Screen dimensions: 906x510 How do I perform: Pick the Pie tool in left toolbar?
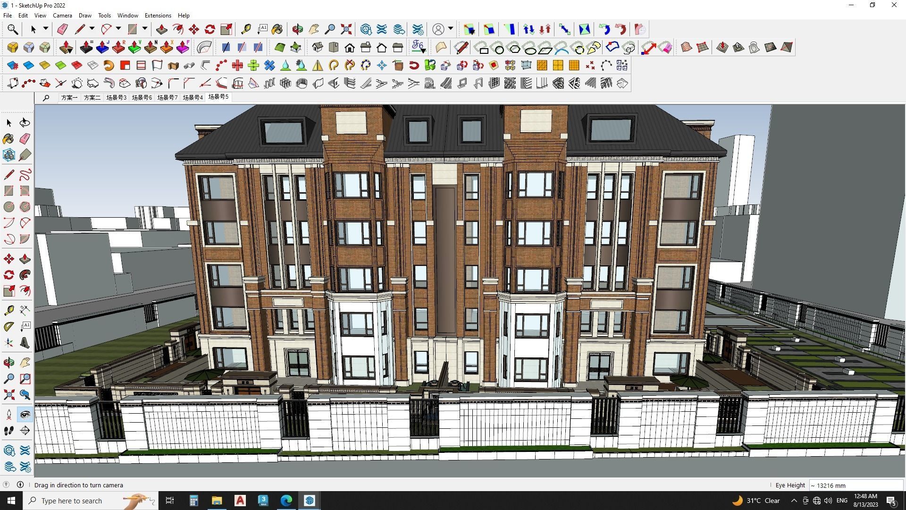pyautogui.click(x=25, y=239)
